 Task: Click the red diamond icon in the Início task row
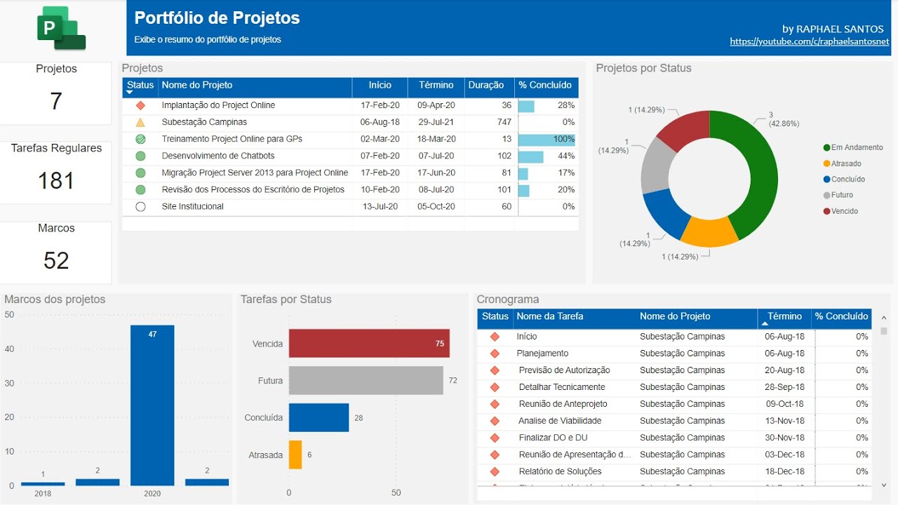pos(495,337)
